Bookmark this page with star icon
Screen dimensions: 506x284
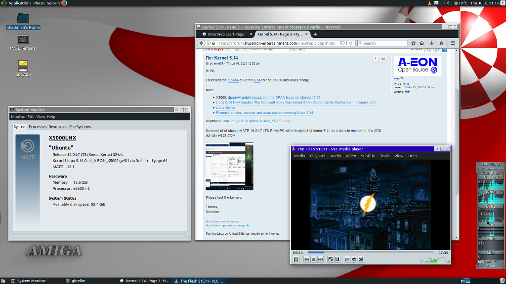point(414,43)
